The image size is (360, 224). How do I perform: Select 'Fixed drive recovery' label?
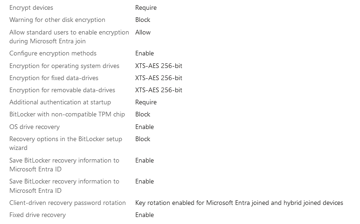pos(37,215)
